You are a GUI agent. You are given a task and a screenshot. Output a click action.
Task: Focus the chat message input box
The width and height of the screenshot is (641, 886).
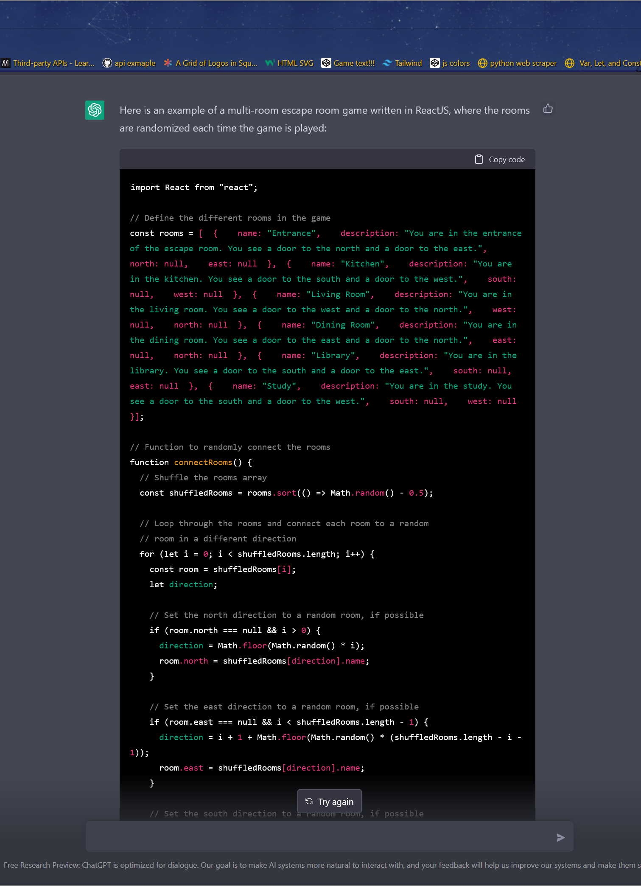point(318,837)
